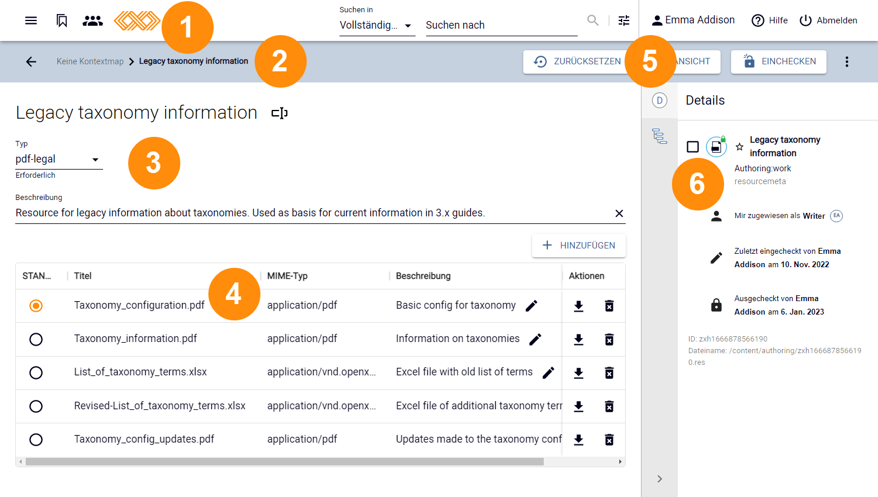Collapse the side panel with chevron
878x497 pixels.
pyautogui.click(x=660, y=479)
